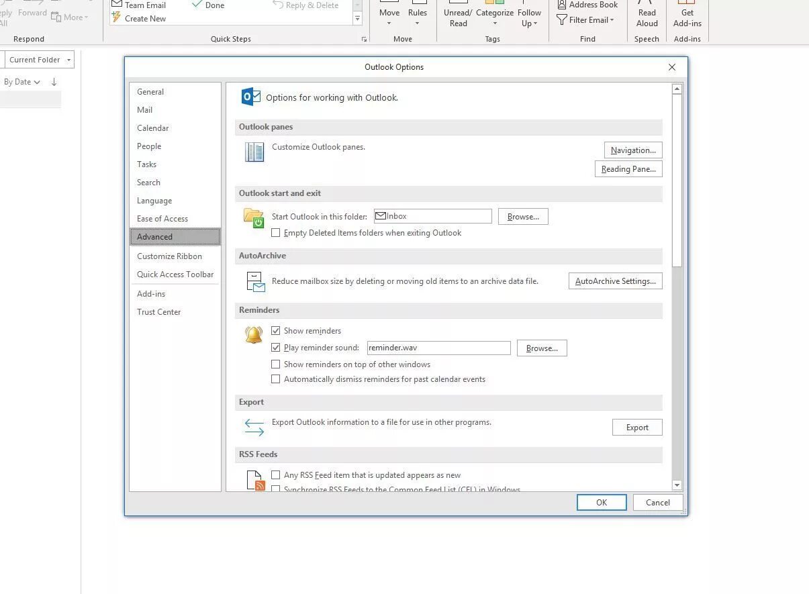Viewport: 809px width, 594px height.
Task: Select General options category
Action: (x=175, y=92)
